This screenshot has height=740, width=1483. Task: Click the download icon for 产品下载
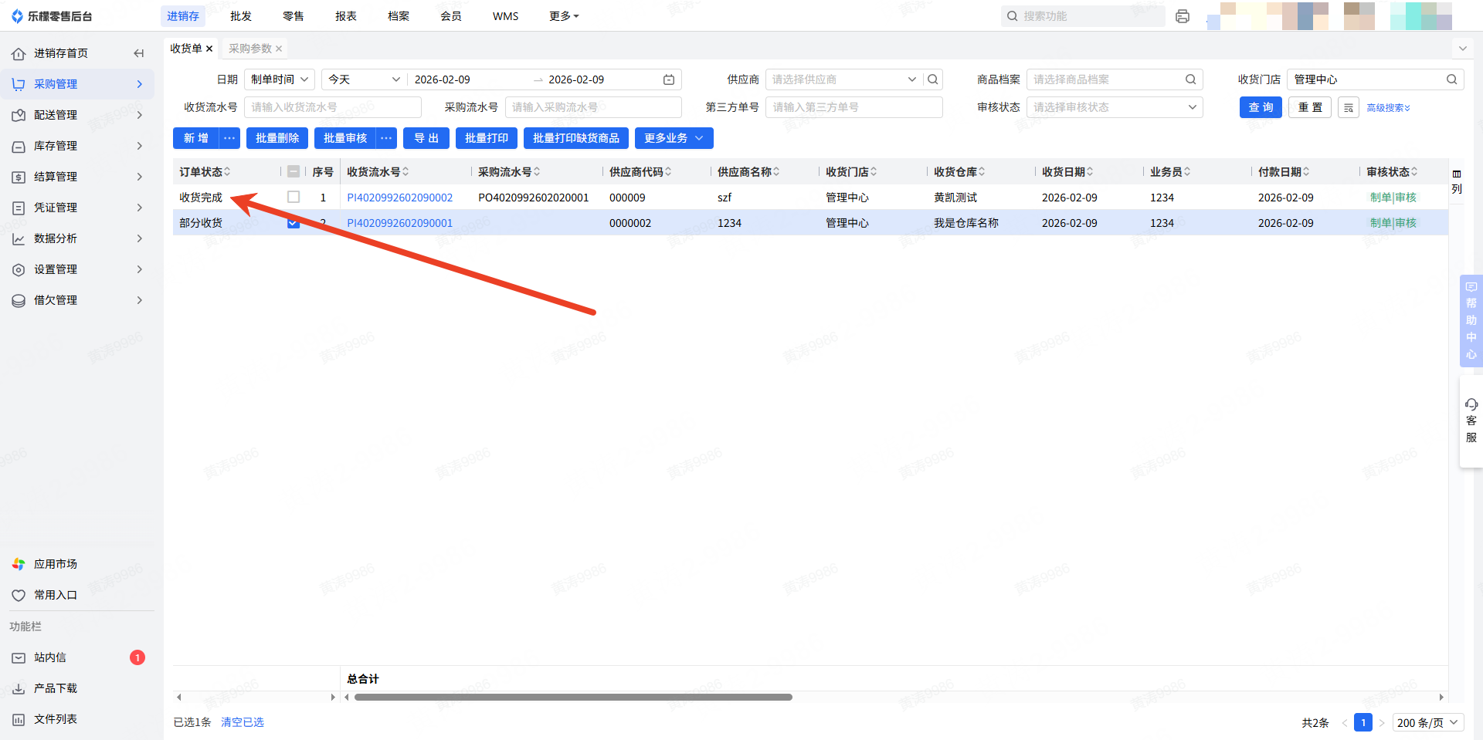coord(19,688)
